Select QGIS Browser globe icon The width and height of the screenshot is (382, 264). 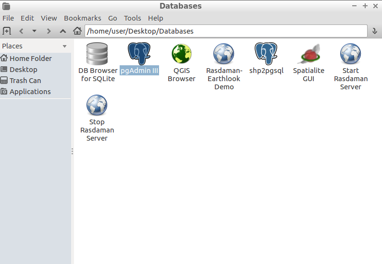click(x=182, y=54)
